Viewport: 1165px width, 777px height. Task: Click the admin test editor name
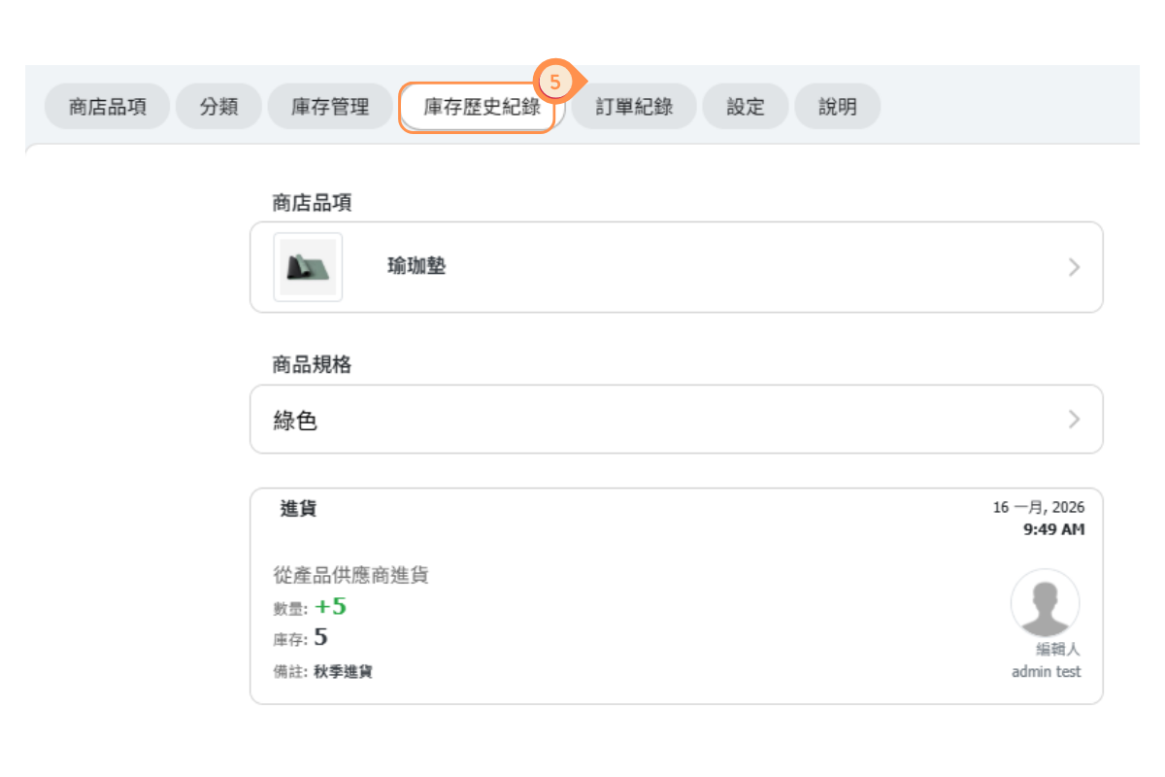[x=1046, y=672]
